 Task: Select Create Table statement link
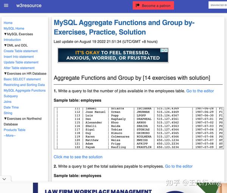click(21, 51)
